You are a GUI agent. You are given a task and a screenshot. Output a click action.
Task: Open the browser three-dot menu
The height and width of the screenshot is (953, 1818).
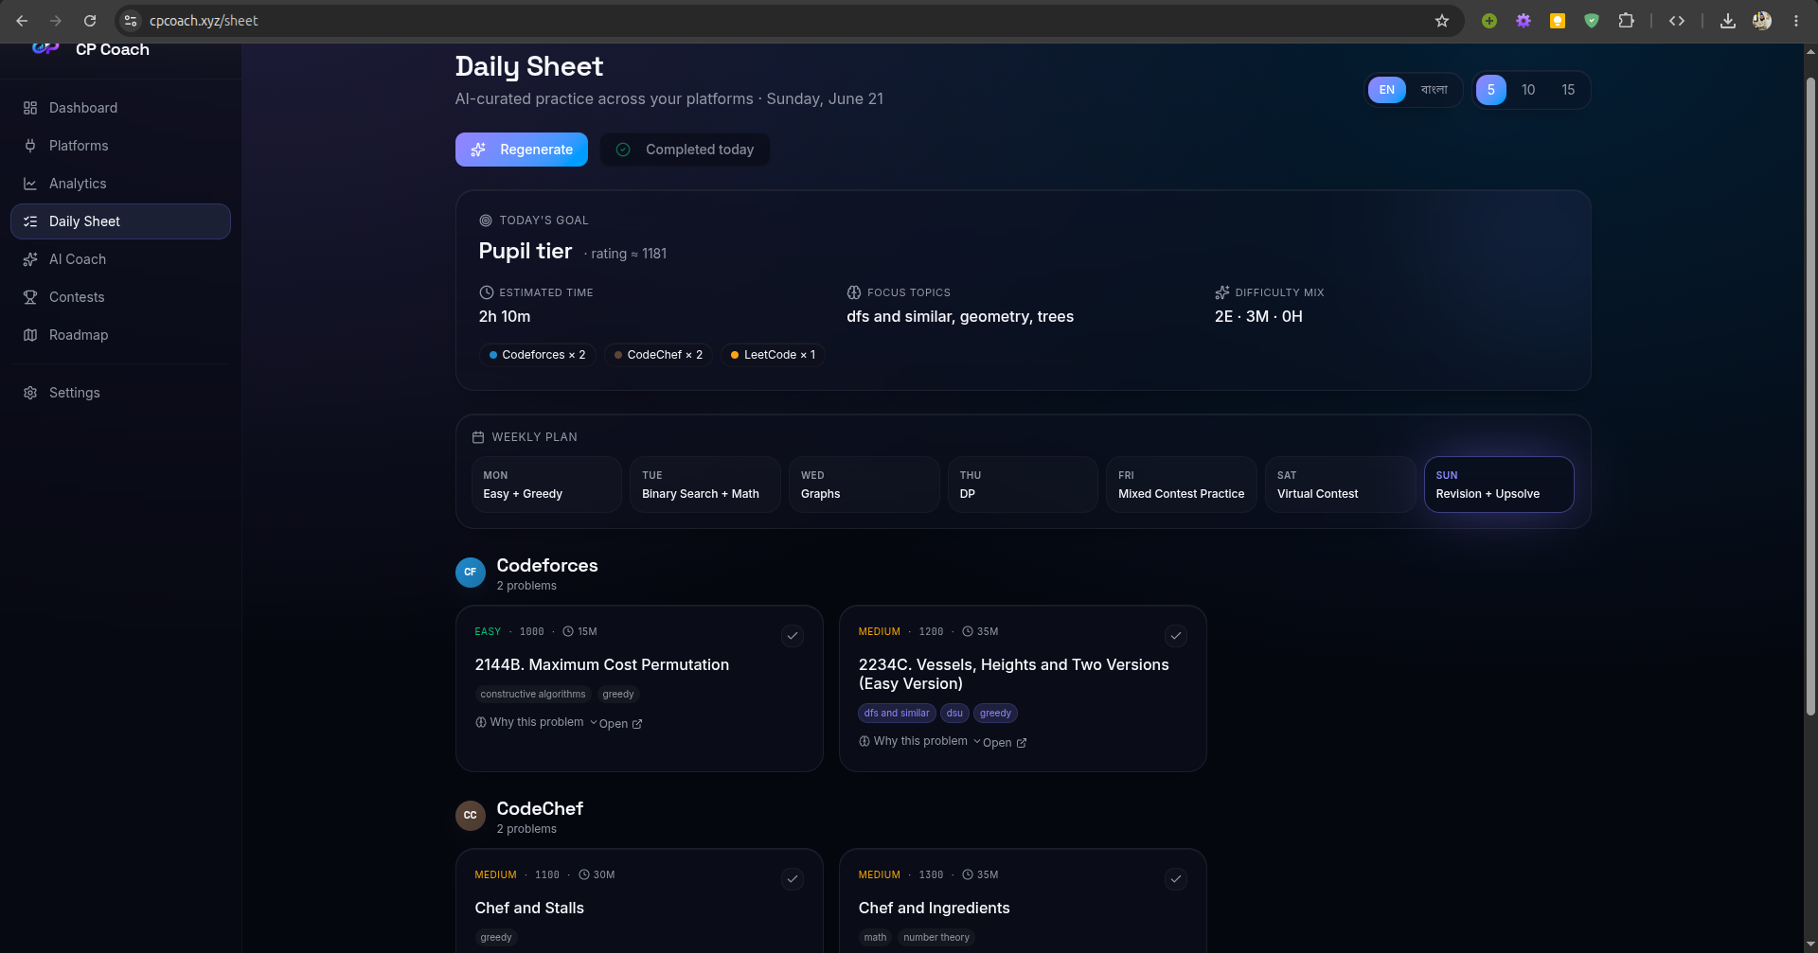click(1796, 21)
